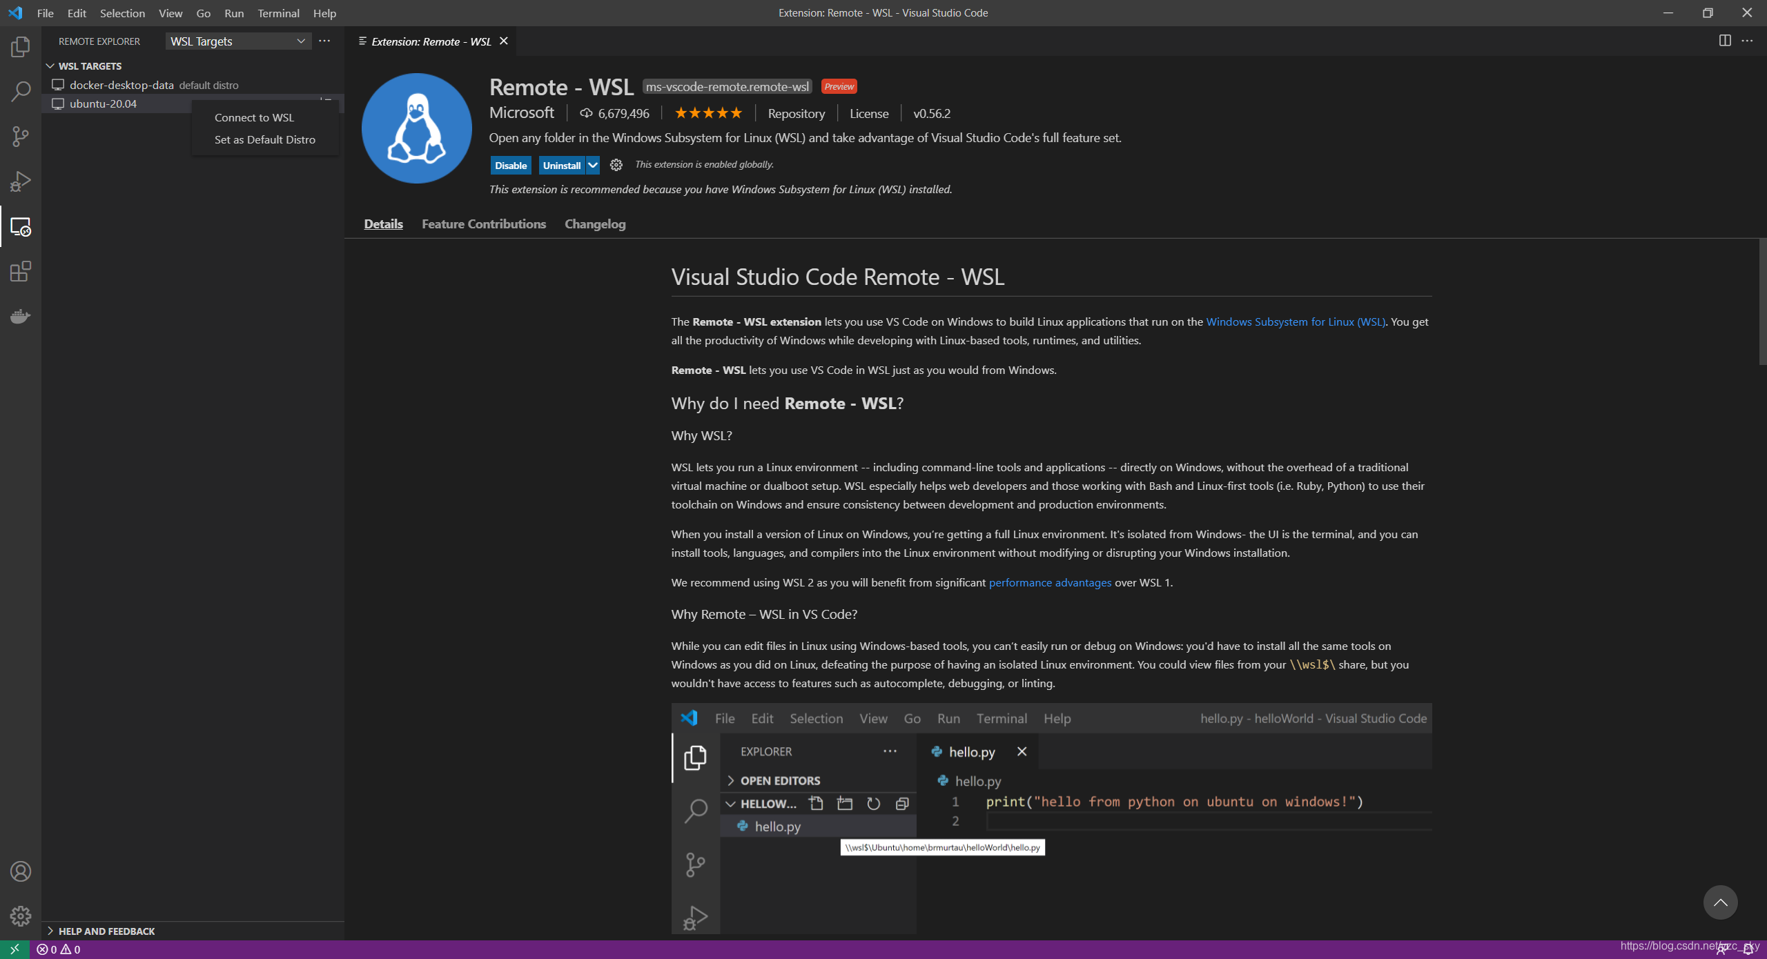1767x959 pixels.
Task: Open the Windows Subsystem for Linux (WSL) link
Action: [1296, 322]
